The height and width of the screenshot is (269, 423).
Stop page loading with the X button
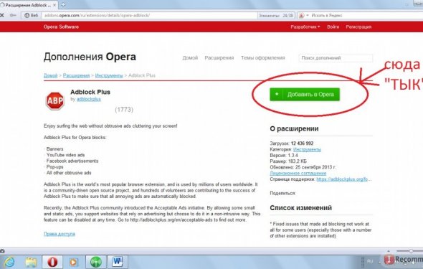coord(2,15)
